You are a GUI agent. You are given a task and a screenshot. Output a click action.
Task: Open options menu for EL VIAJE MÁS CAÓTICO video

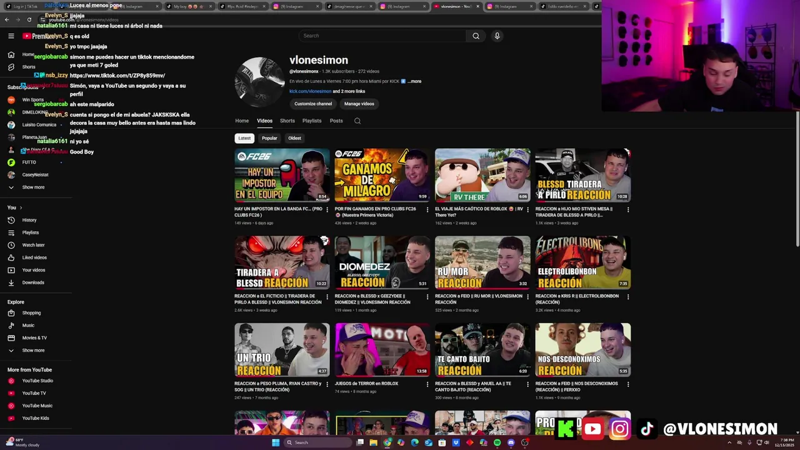527,209
